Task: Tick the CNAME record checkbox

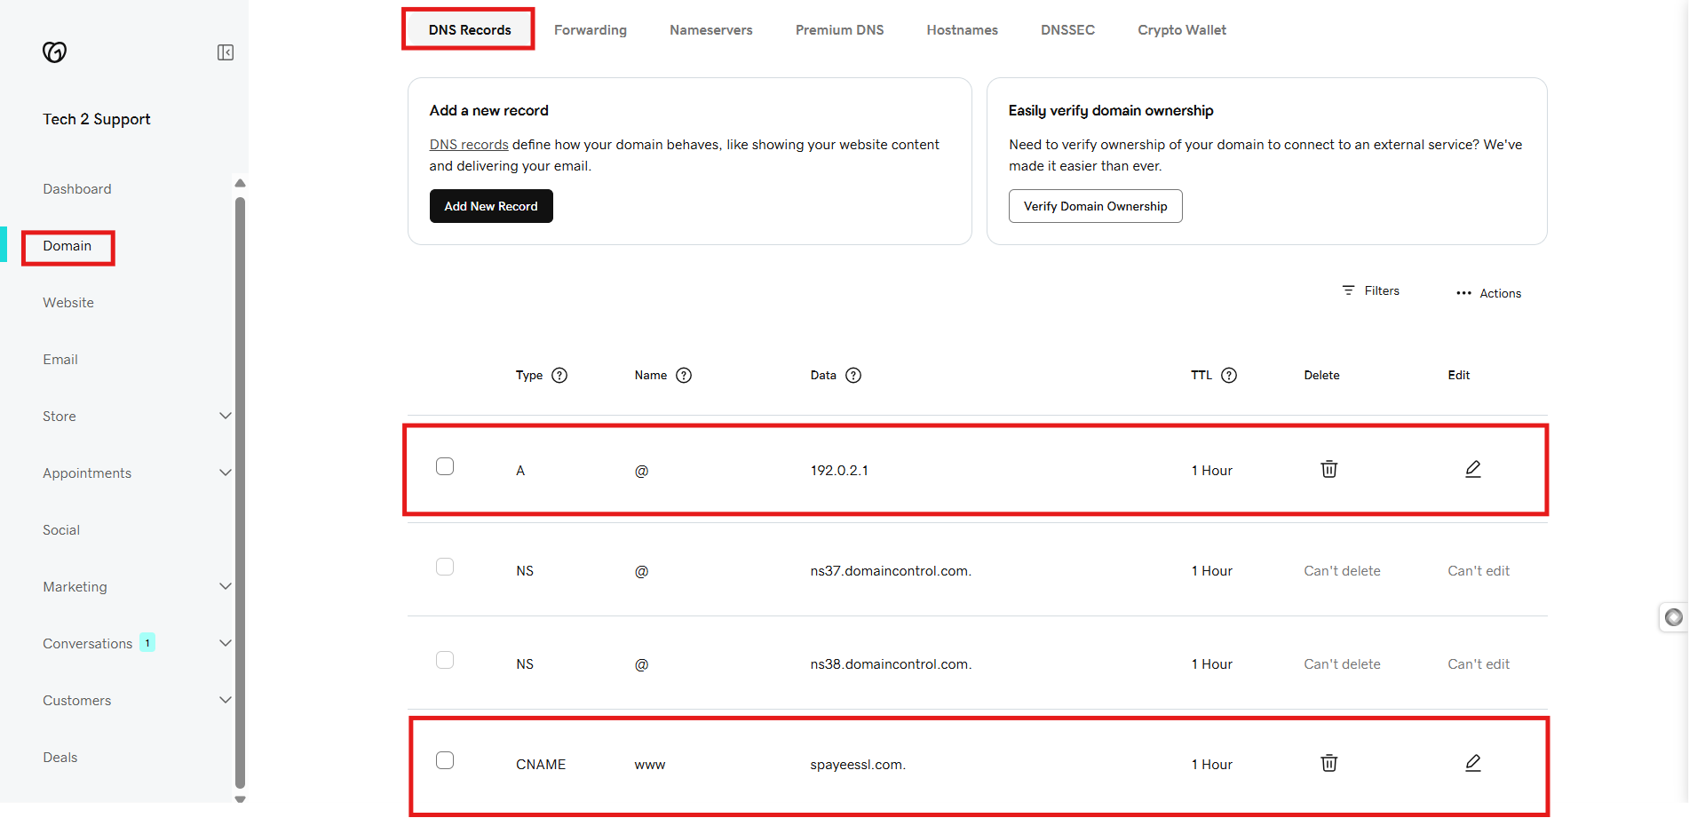Action: coord(445,760)
